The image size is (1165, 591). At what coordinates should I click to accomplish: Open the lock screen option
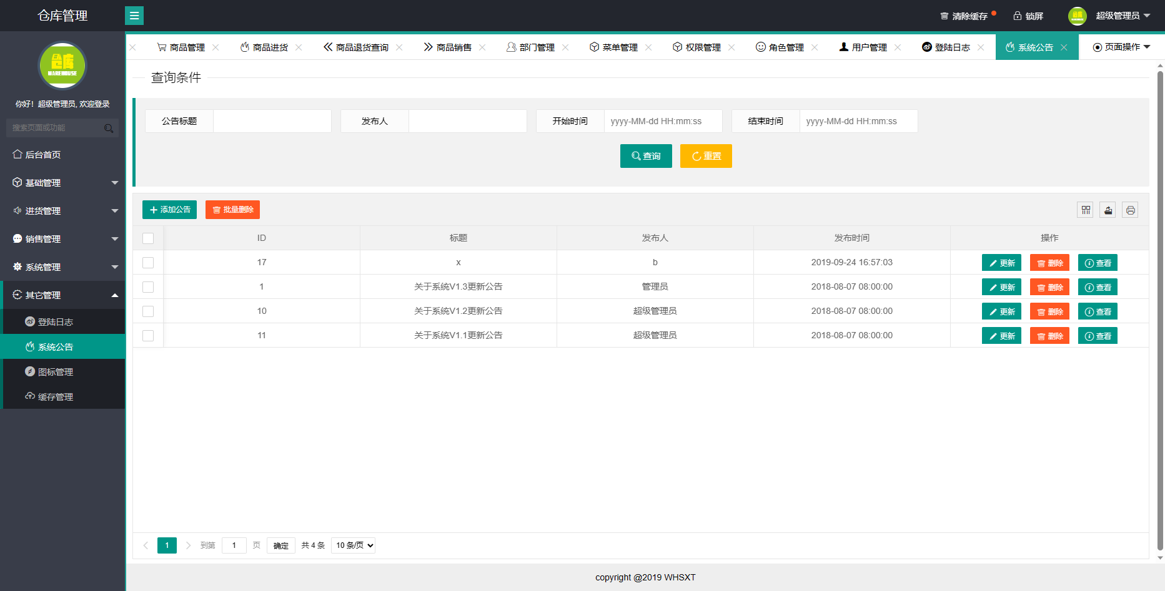[x=1028, y=16]
